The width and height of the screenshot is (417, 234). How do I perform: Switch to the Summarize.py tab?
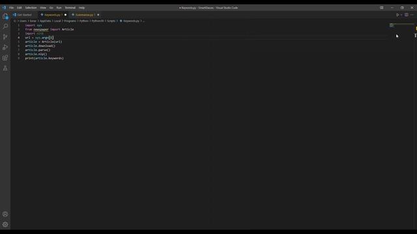point(84,15)
